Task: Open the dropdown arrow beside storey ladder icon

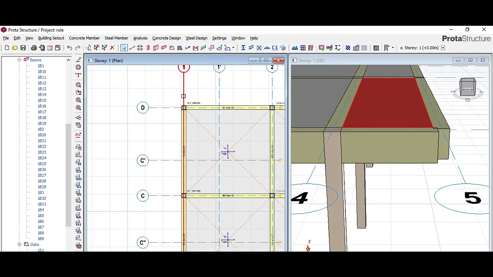Action: pyautogui.click(x=392, y=48)
